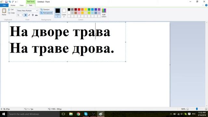Choose the pink color swatch in second row
Screen dimensions: 208x117
pyautogui.click(x=79, y=13)
